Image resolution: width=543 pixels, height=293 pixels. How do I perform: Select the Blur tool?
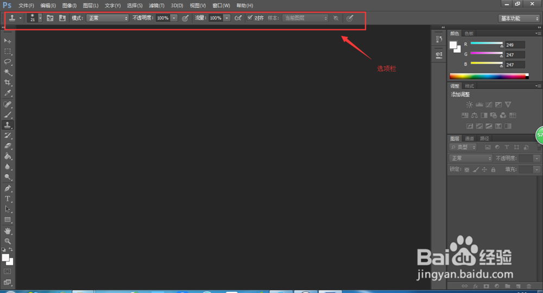coord(7,167)
